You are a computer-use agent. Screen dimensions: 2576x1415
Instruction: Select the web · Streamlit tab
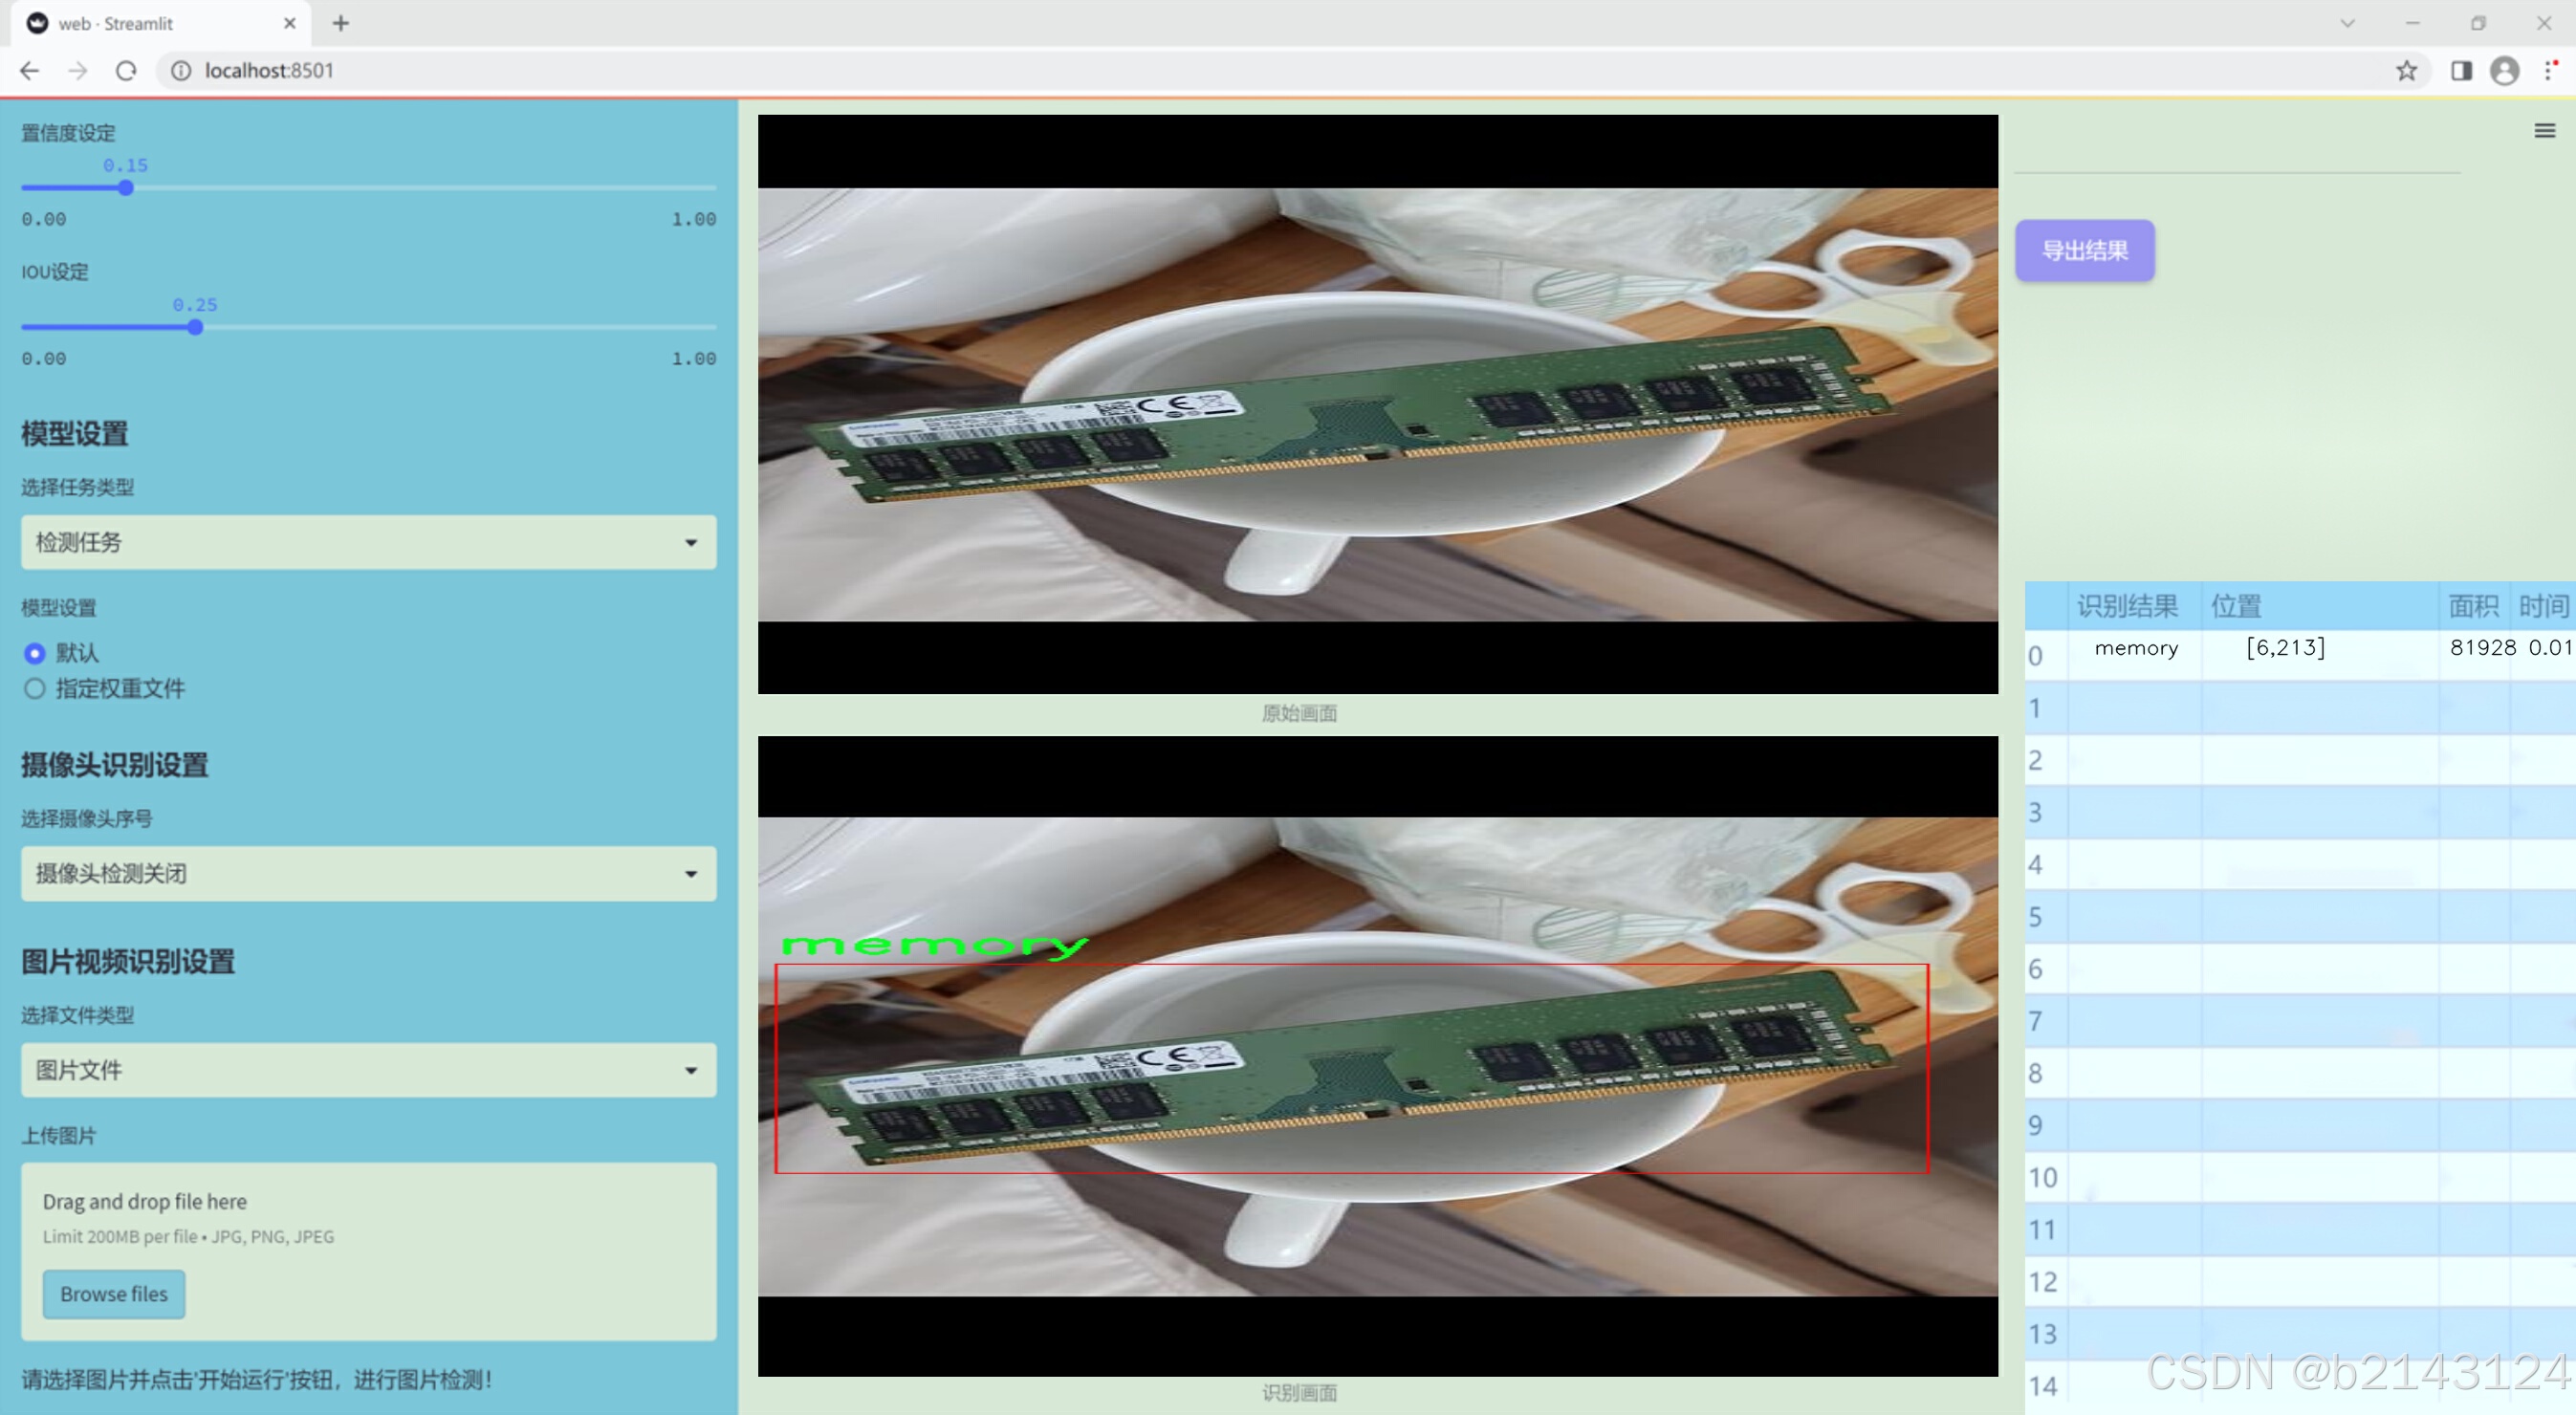coord(160,23)
